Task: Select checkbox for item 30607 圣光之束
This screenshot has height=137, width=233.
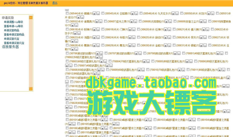Action: (x=105, y=21)
